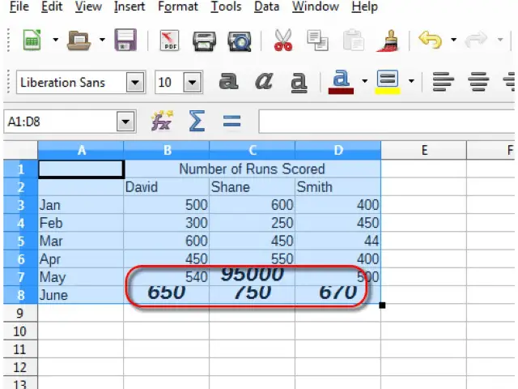Expand the Open recent files arrow
Viewport: 518px width, 389px height.
tap(102, 40)
